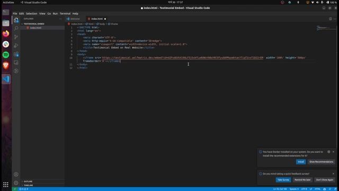The height and width of the screenshot is (191, 339).
Task: Open Spotify from the dock
Action: tap(6, 55)
